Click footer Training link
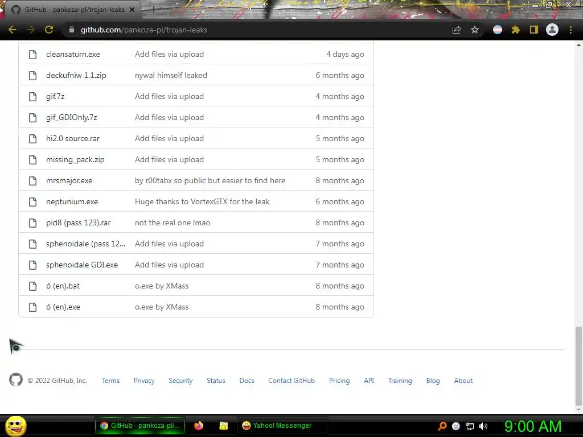Screen dimensions: 583x437 [400, 381]
